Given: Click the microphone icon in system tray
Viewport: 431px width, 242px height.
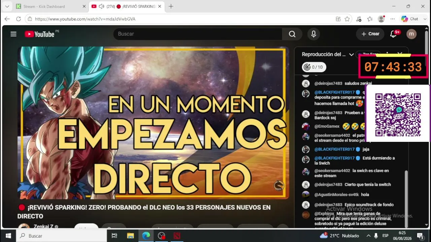Looking at the screenshot, I should [x=376, y=236].
